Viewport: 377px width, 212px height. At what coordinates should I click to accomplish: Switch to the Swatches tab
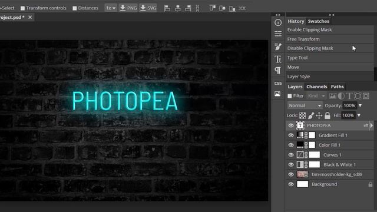coord(318,21)
